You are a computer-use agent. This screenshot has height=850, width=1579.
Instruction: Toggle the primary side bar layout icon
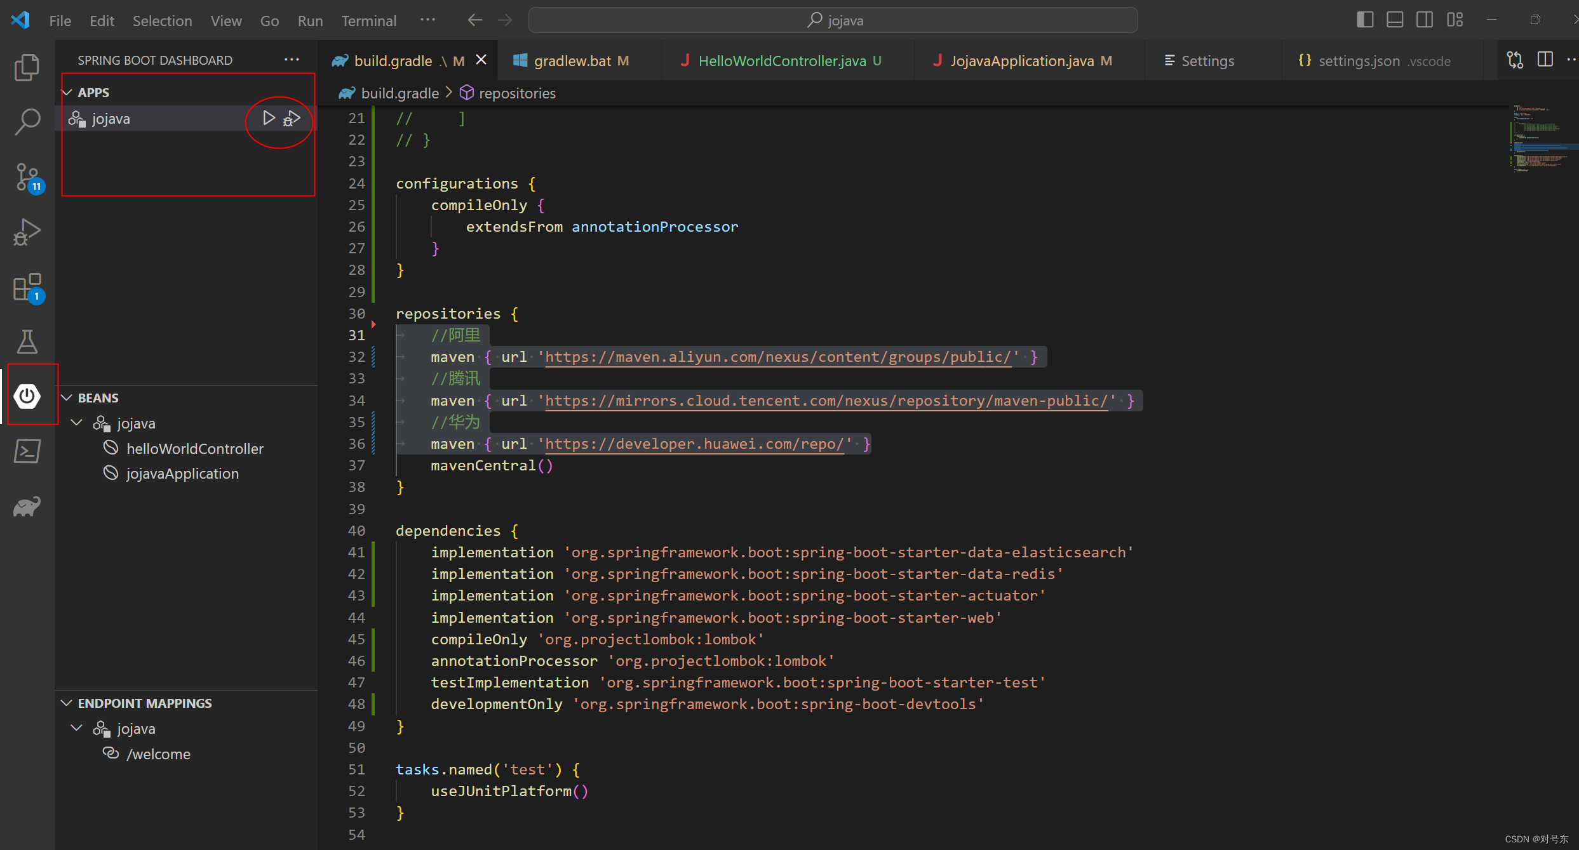click(1364, 20)
